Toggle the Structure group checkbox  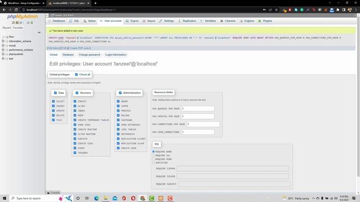(76, 93)
